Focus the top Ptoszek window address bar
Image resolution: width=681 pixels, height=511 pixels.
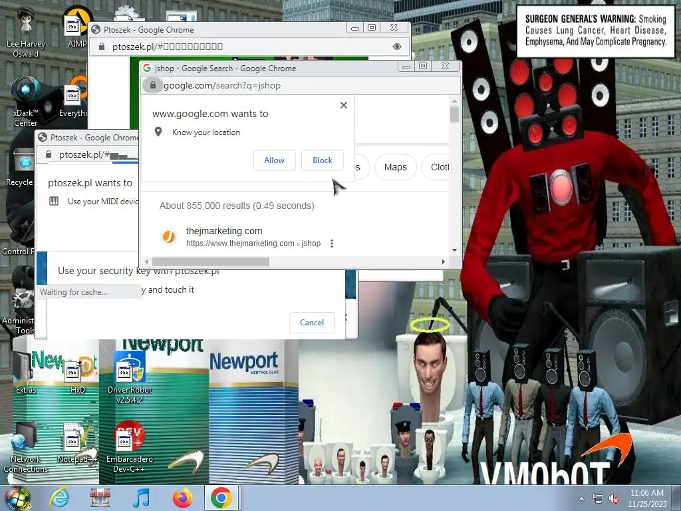coord(249,47)
